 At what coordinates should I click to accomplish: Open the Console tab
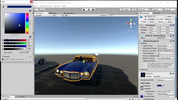(x=20, y=97)
